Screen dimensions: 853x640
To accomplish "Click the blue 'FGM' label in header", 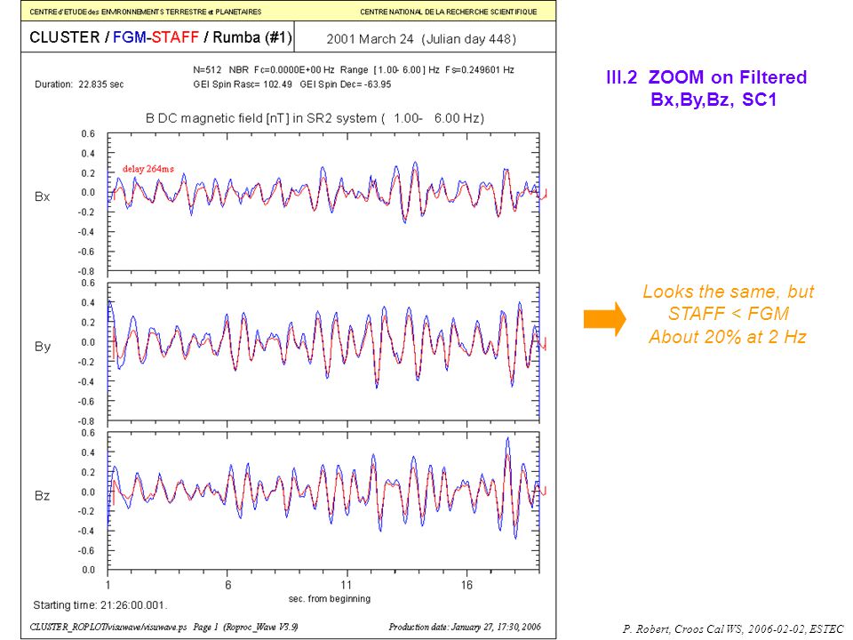I will click(x=130, y=37).
